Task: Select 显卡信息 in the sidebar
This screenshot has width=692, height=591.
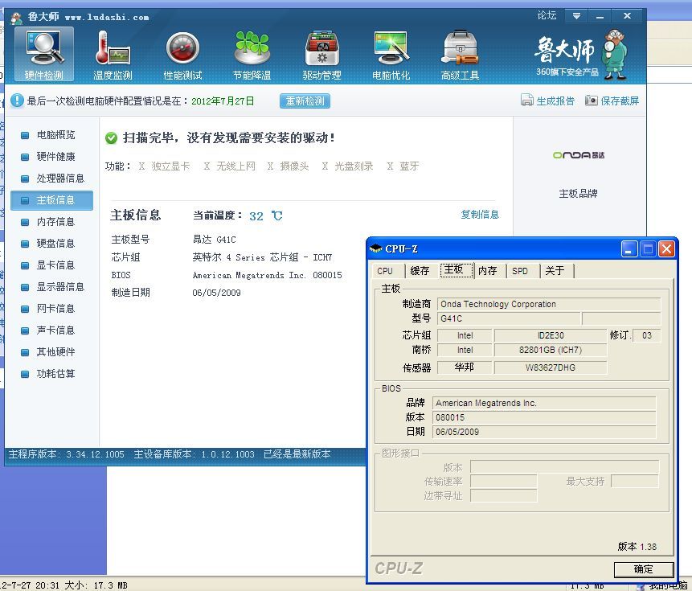Action: 55,265
